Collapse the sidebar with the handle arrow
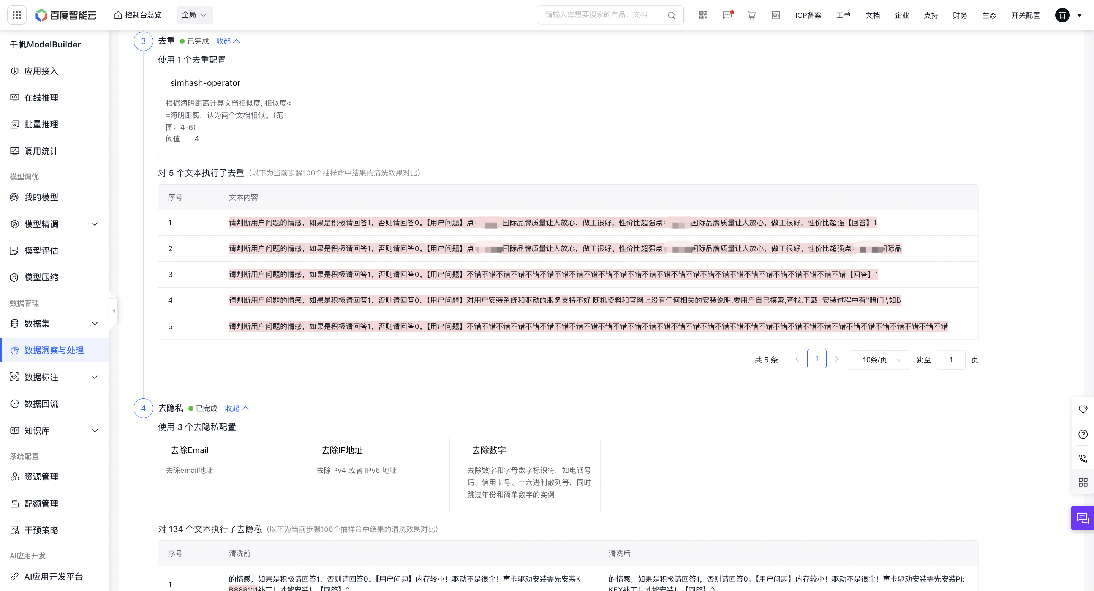 [x=114, y=311]
